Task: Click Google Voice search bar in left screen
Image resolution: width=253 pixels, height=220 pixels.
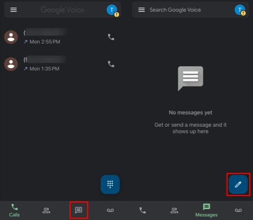Action: point(62,10)
